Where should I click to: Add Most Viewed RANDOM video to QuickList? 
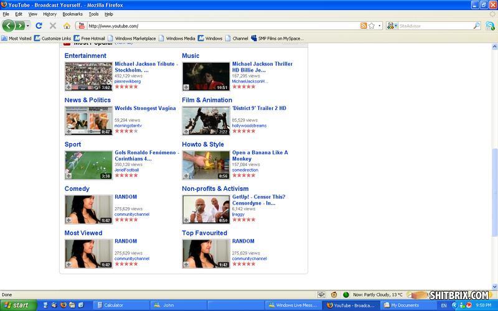[68, 264]
